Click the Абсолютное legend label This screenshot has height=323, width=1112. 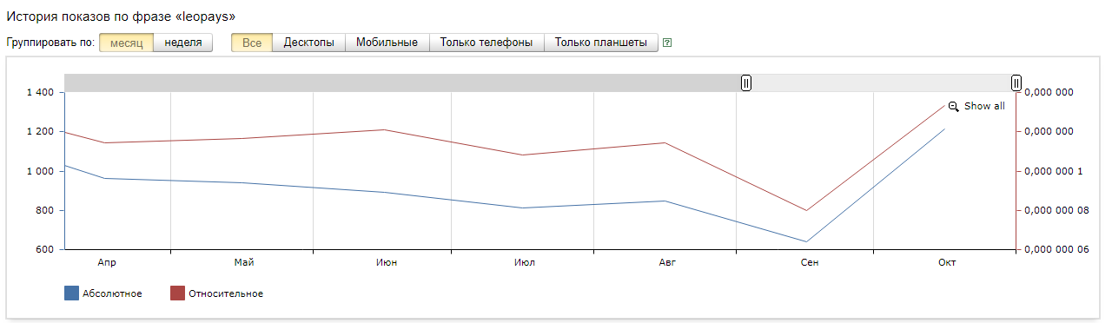[112, 293]
